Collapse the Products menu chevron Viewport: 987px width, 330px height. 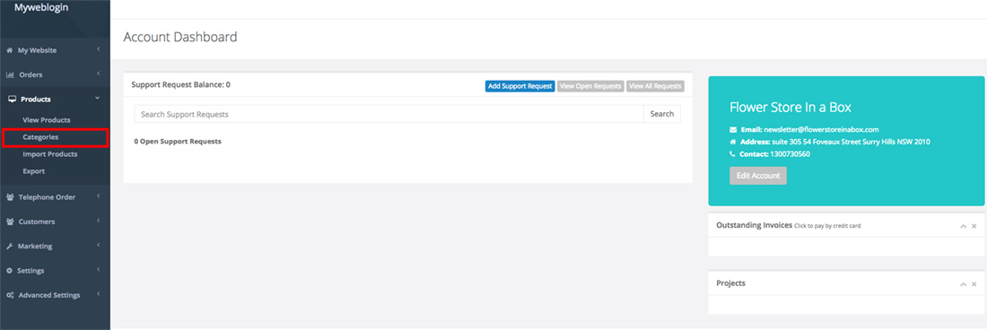click(98, 99)
